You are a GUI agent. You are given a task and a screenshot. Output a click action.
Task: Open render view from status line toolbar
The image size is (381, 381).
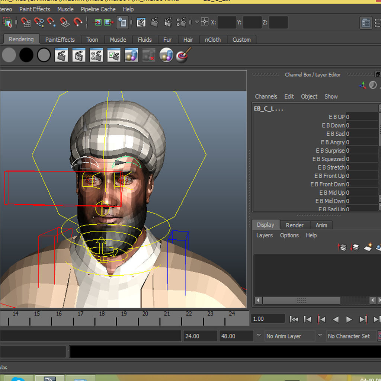tap(141, 22)
